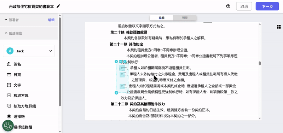Click the document title 內政部住宅租賃契約書範本
Screen dimensions: 283x133
31,6
